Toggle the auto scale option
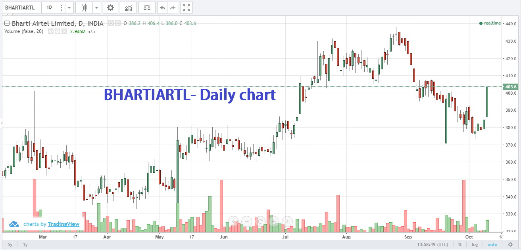Screen dimensions: 521x250 (x=492, y=244)
